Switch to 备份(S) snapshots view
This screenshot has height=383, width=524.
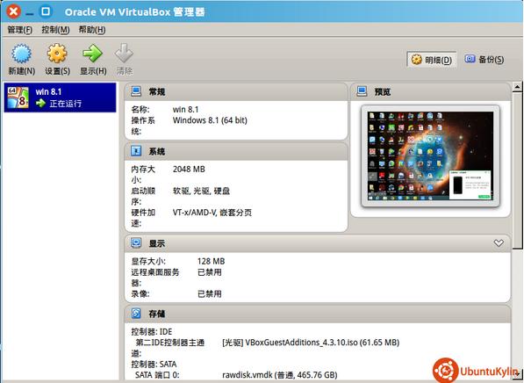485,60
